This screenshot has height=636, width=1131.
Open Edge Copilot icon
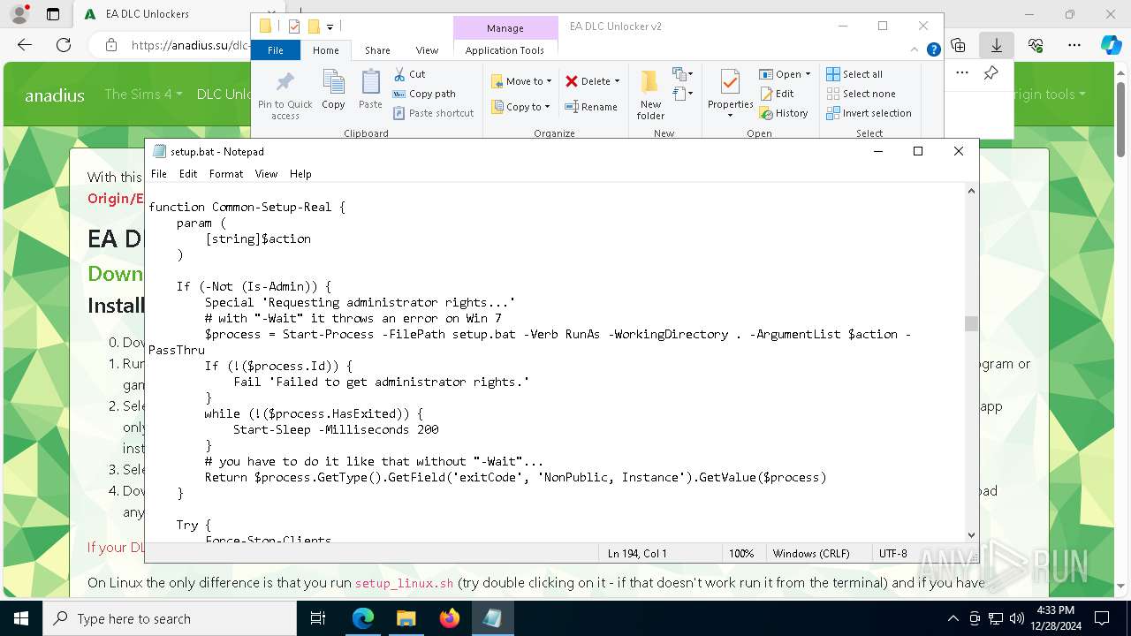click(x=1111, y=45)
